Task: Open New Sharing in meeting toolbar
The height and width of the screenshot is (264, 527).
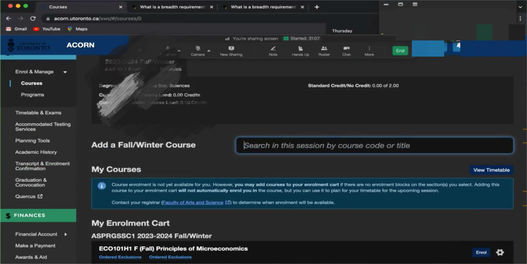Action: coord(231,49)
